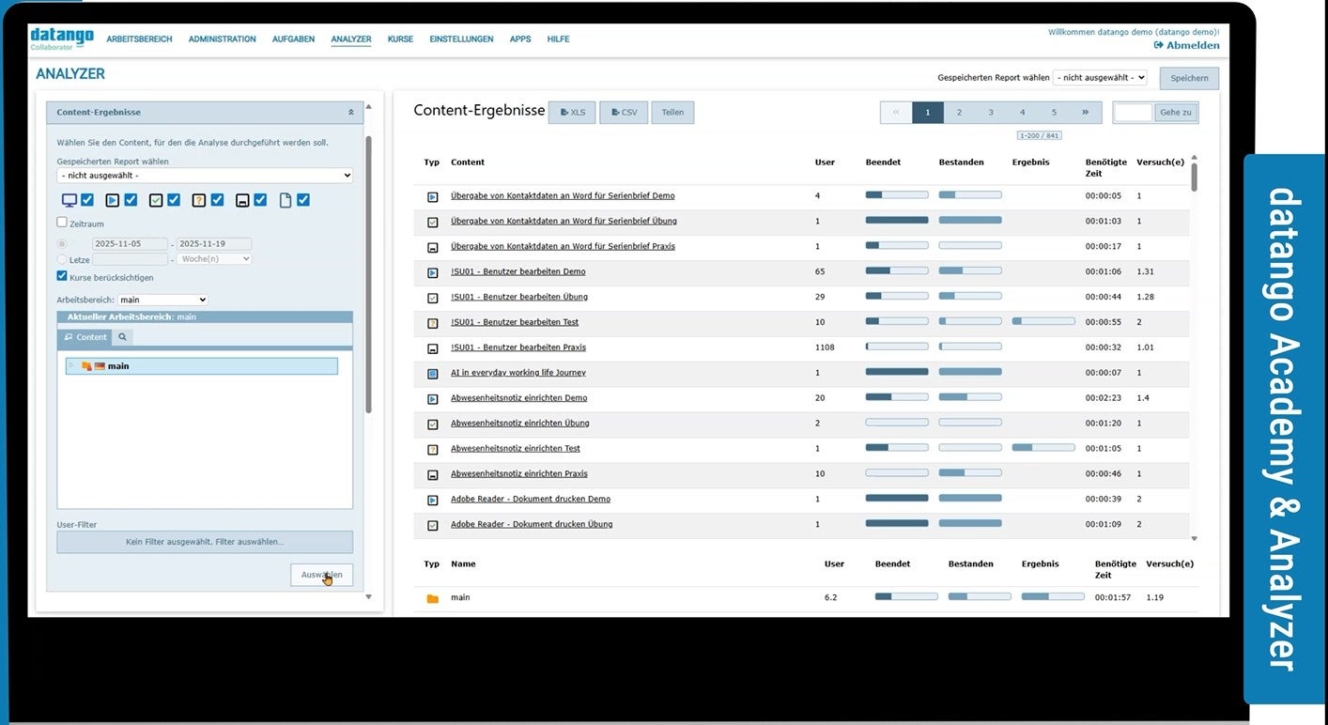The image size is (1328, 725).
Task: Click the orange folder icon in the main summary row
Action: (432, 598)
